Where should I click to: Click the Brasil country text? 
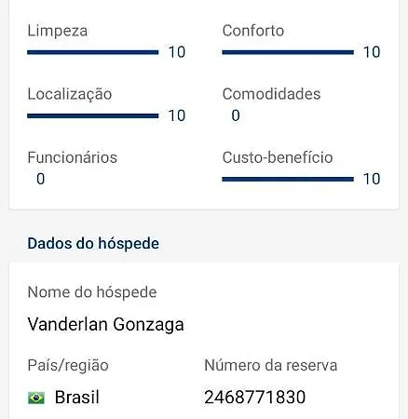[77, 398]
